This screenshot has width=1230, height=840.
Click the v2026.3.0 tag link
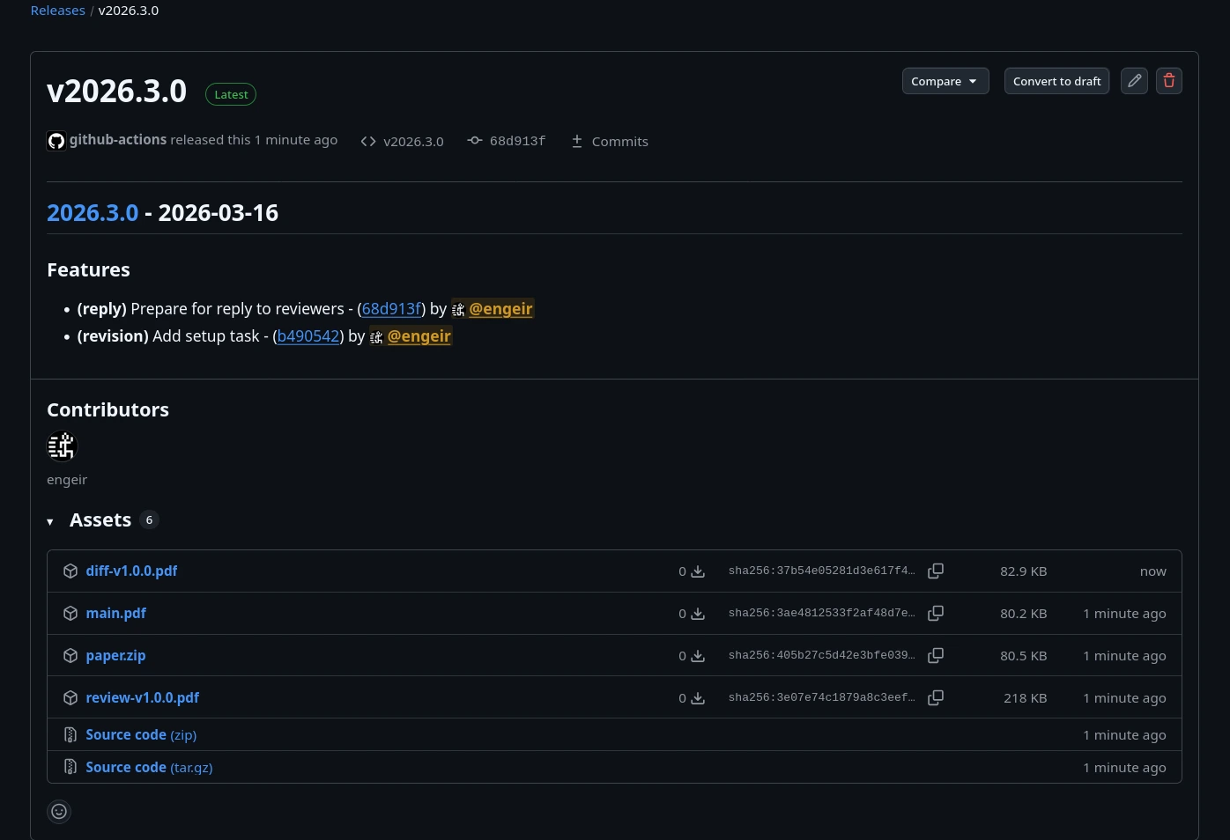412,142
